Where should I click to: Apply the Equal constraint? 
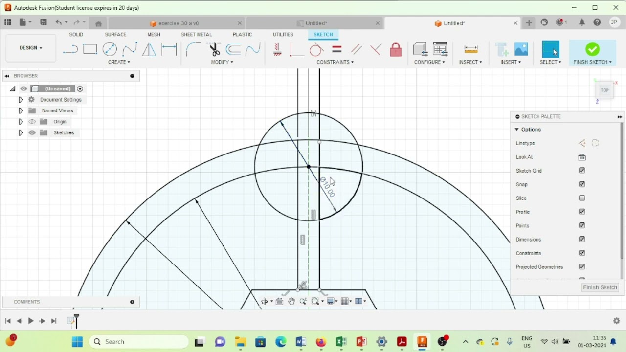(x=336, y=49)
